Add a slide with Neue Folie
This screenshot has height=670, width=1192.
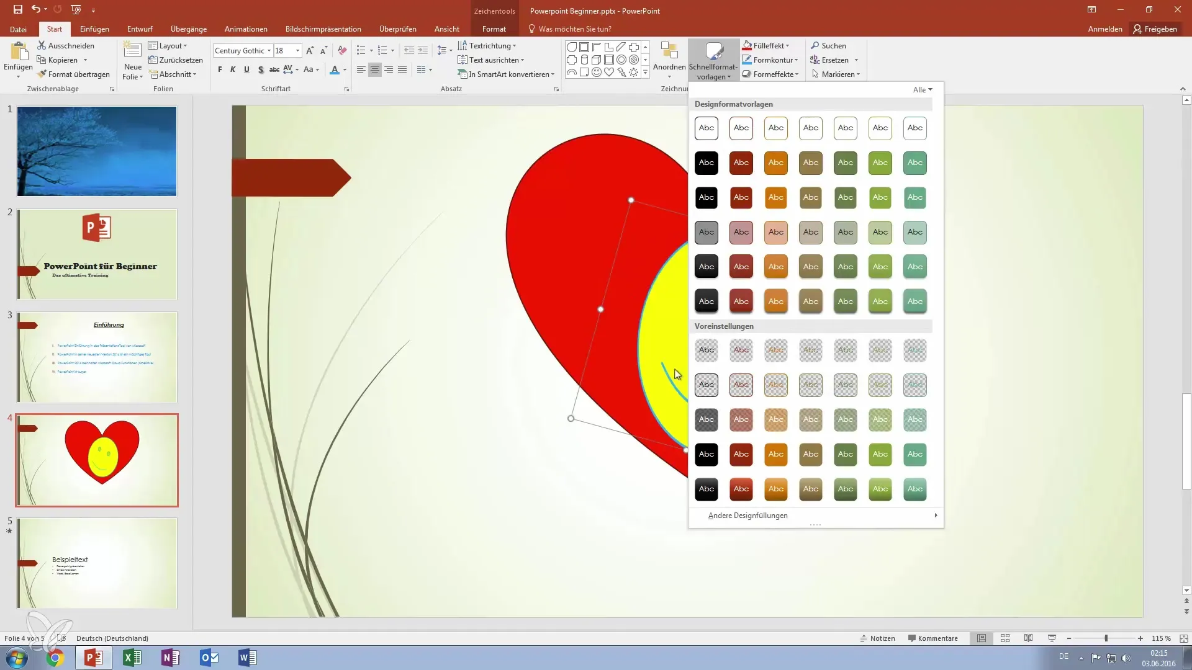(132, 60)
